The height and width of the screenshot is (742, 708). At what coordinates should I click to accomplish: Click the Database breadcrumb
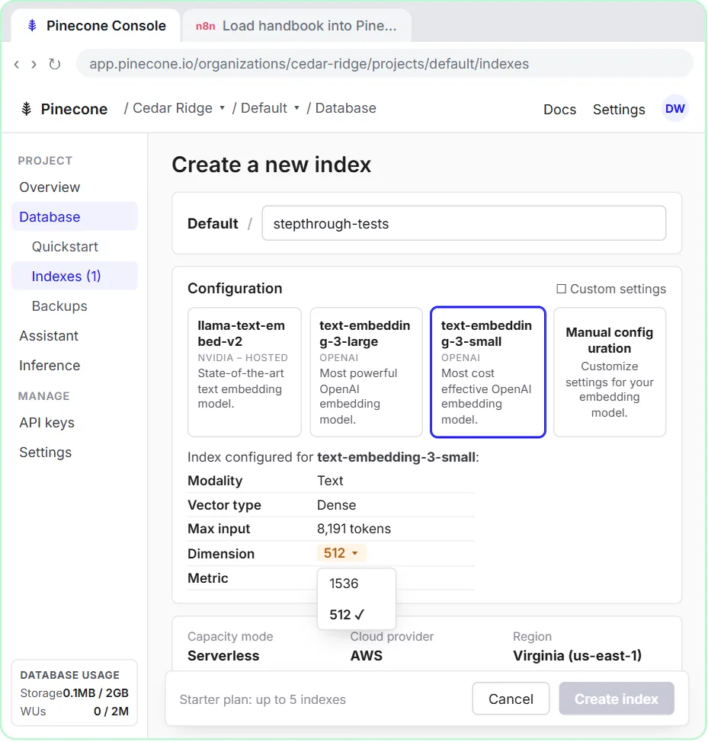coord(345,108)
